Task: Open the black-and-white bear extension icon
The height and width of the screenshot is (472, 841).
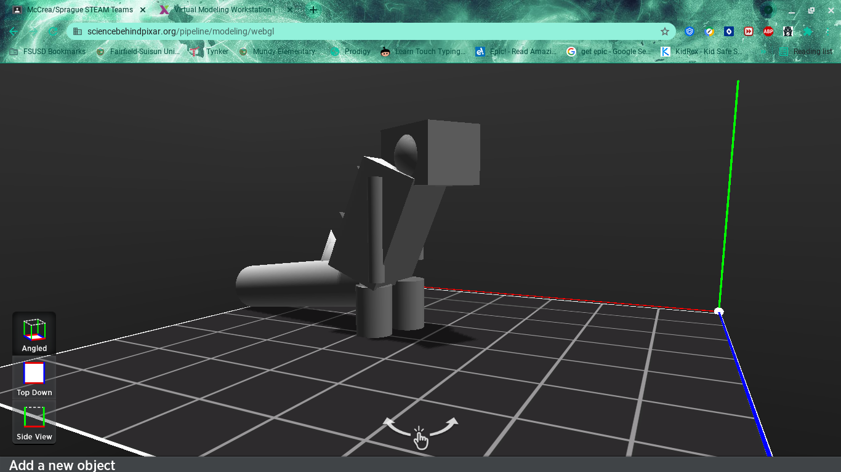Action: [x=788, y=31]
